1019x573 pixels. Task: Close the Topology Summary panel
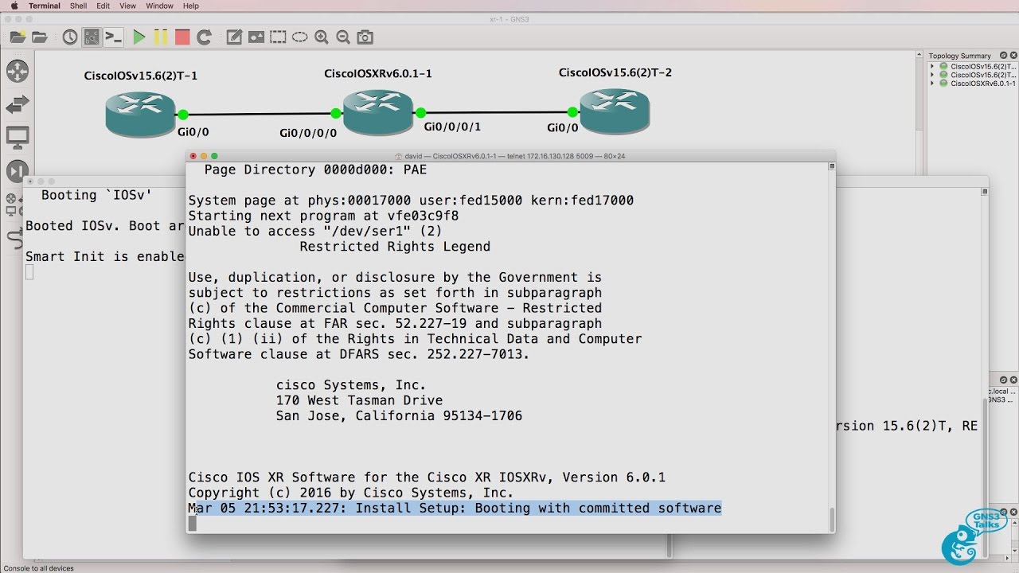tap(1013, 56)
